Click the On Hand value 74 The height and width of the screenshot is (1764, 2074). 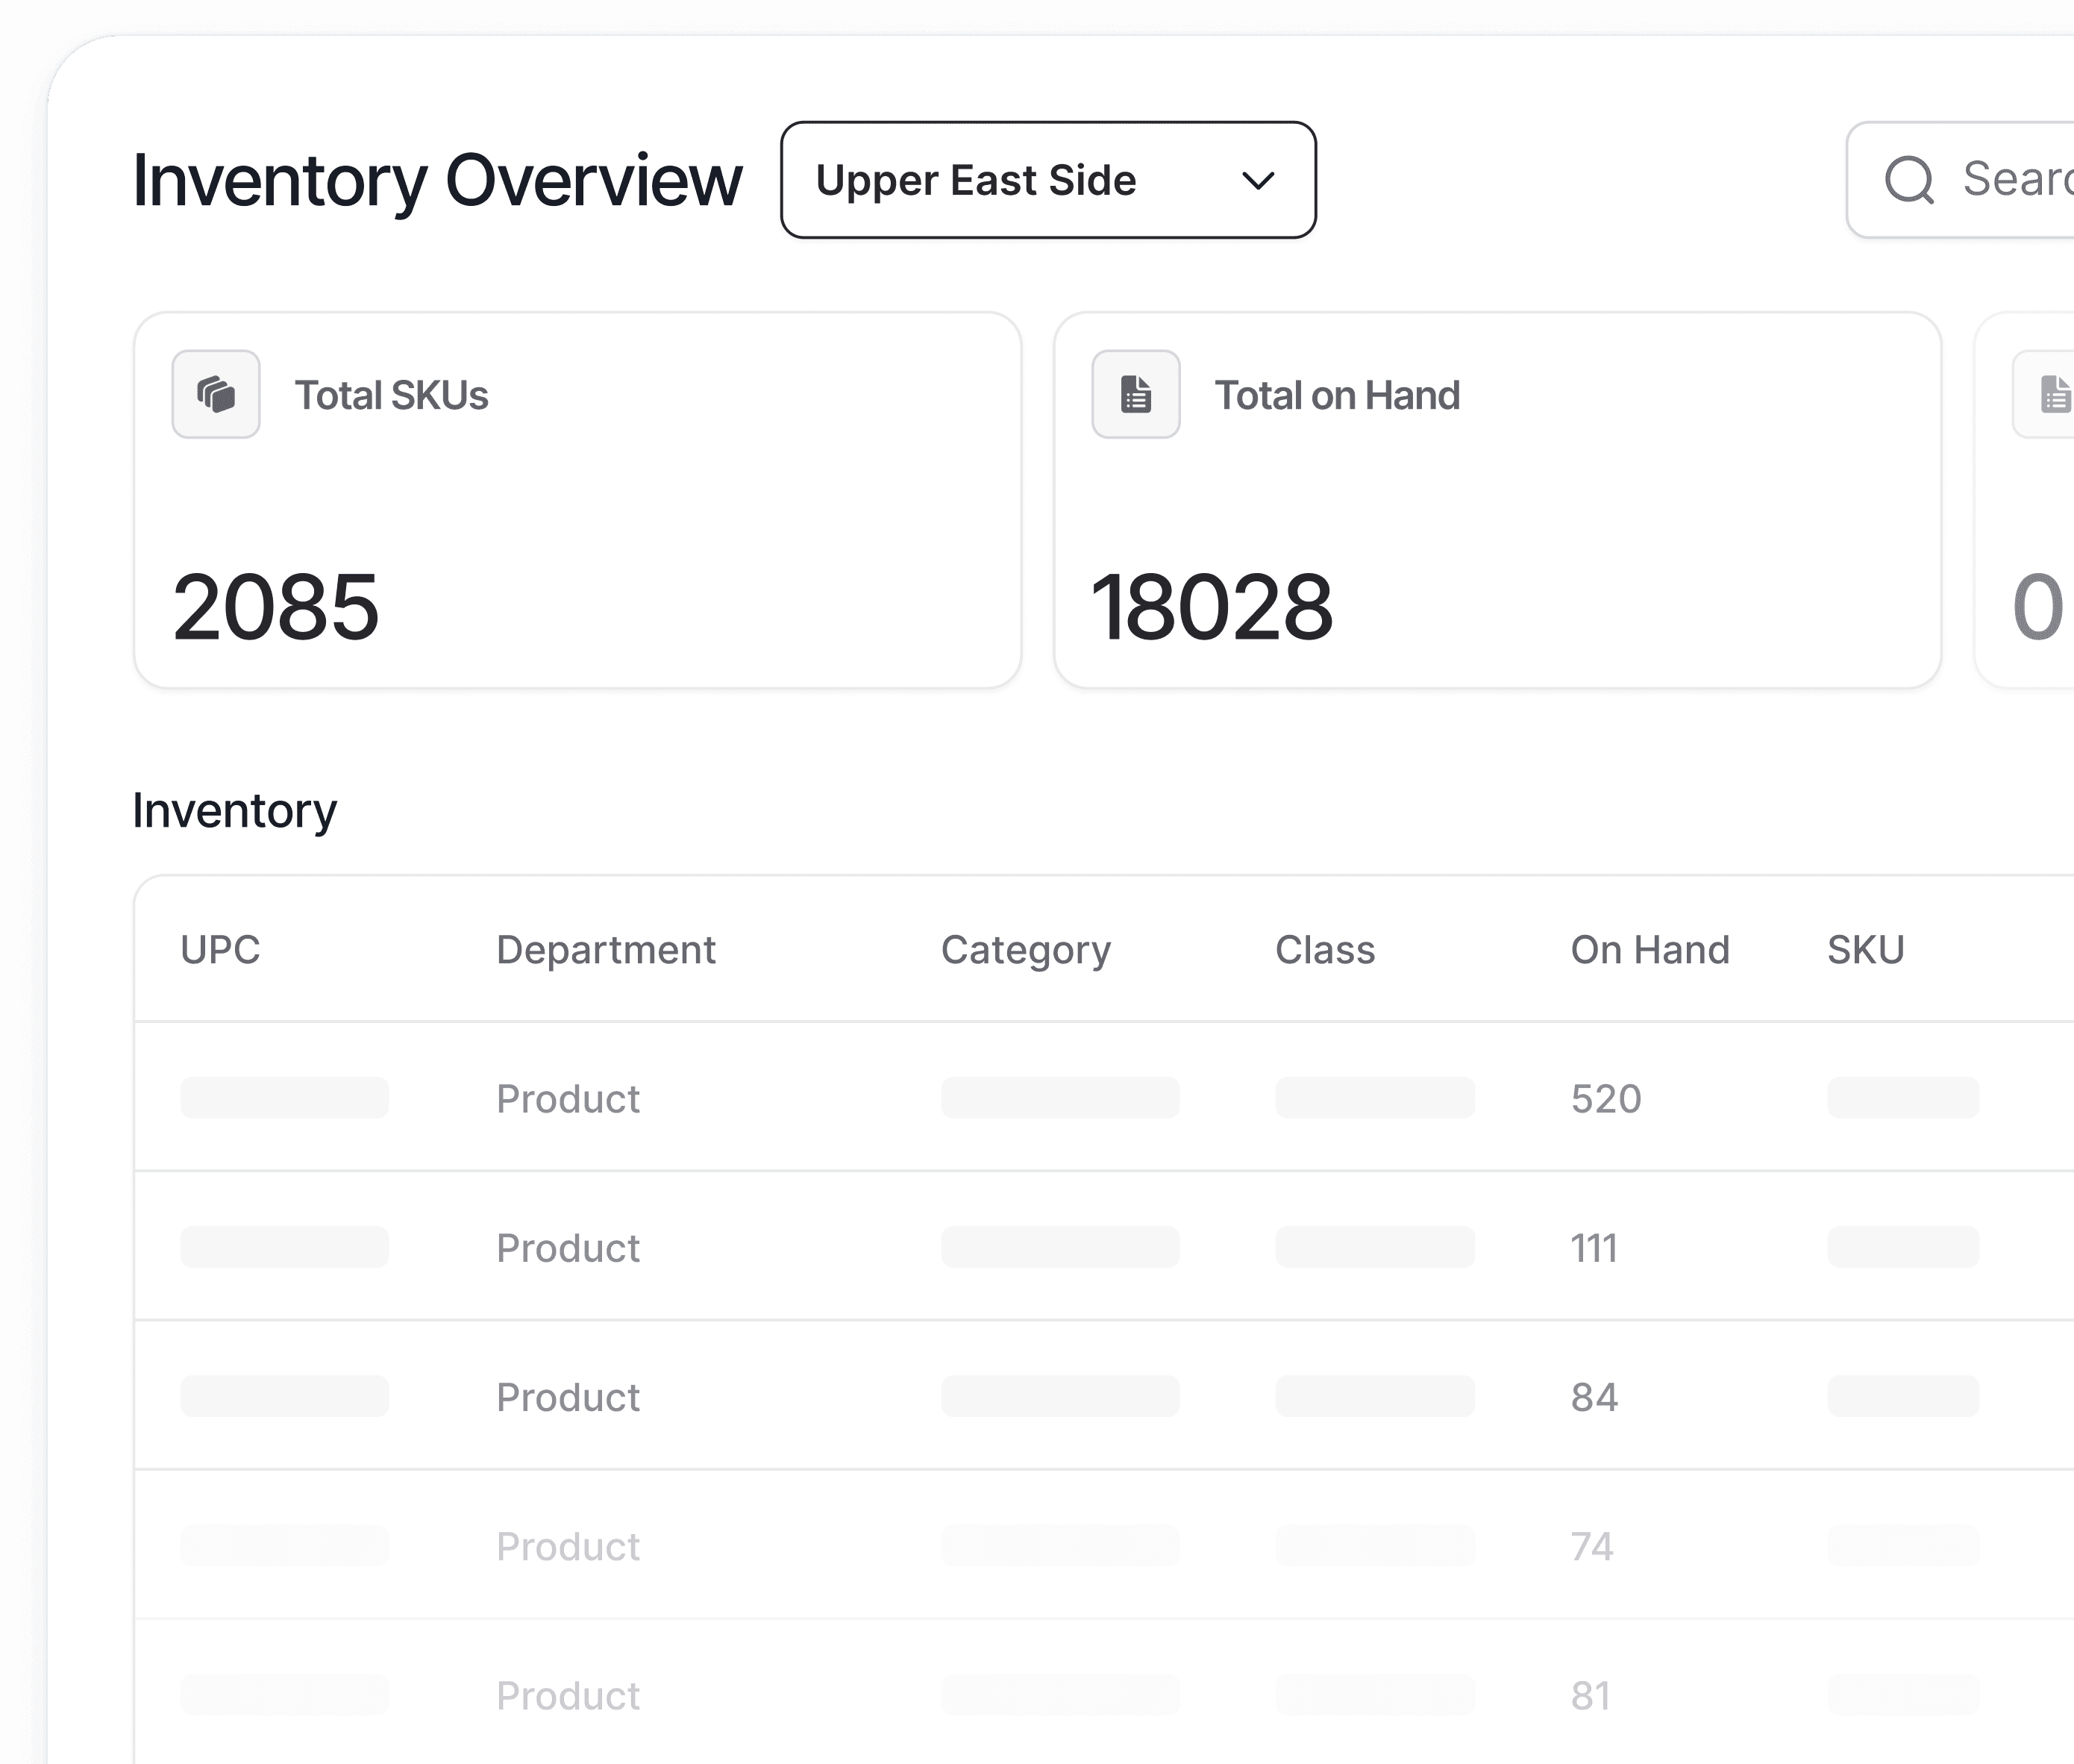click(1592, 1546)
